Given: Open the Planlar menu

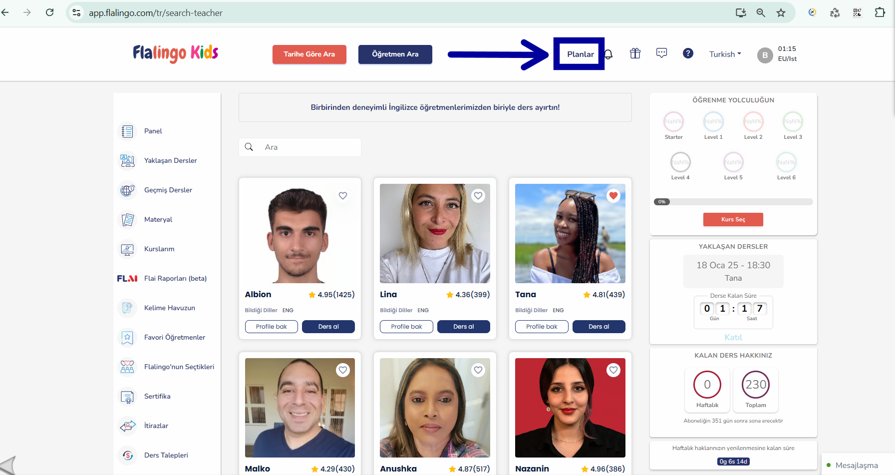Looking at the screenshot, I should click(580, 54).
